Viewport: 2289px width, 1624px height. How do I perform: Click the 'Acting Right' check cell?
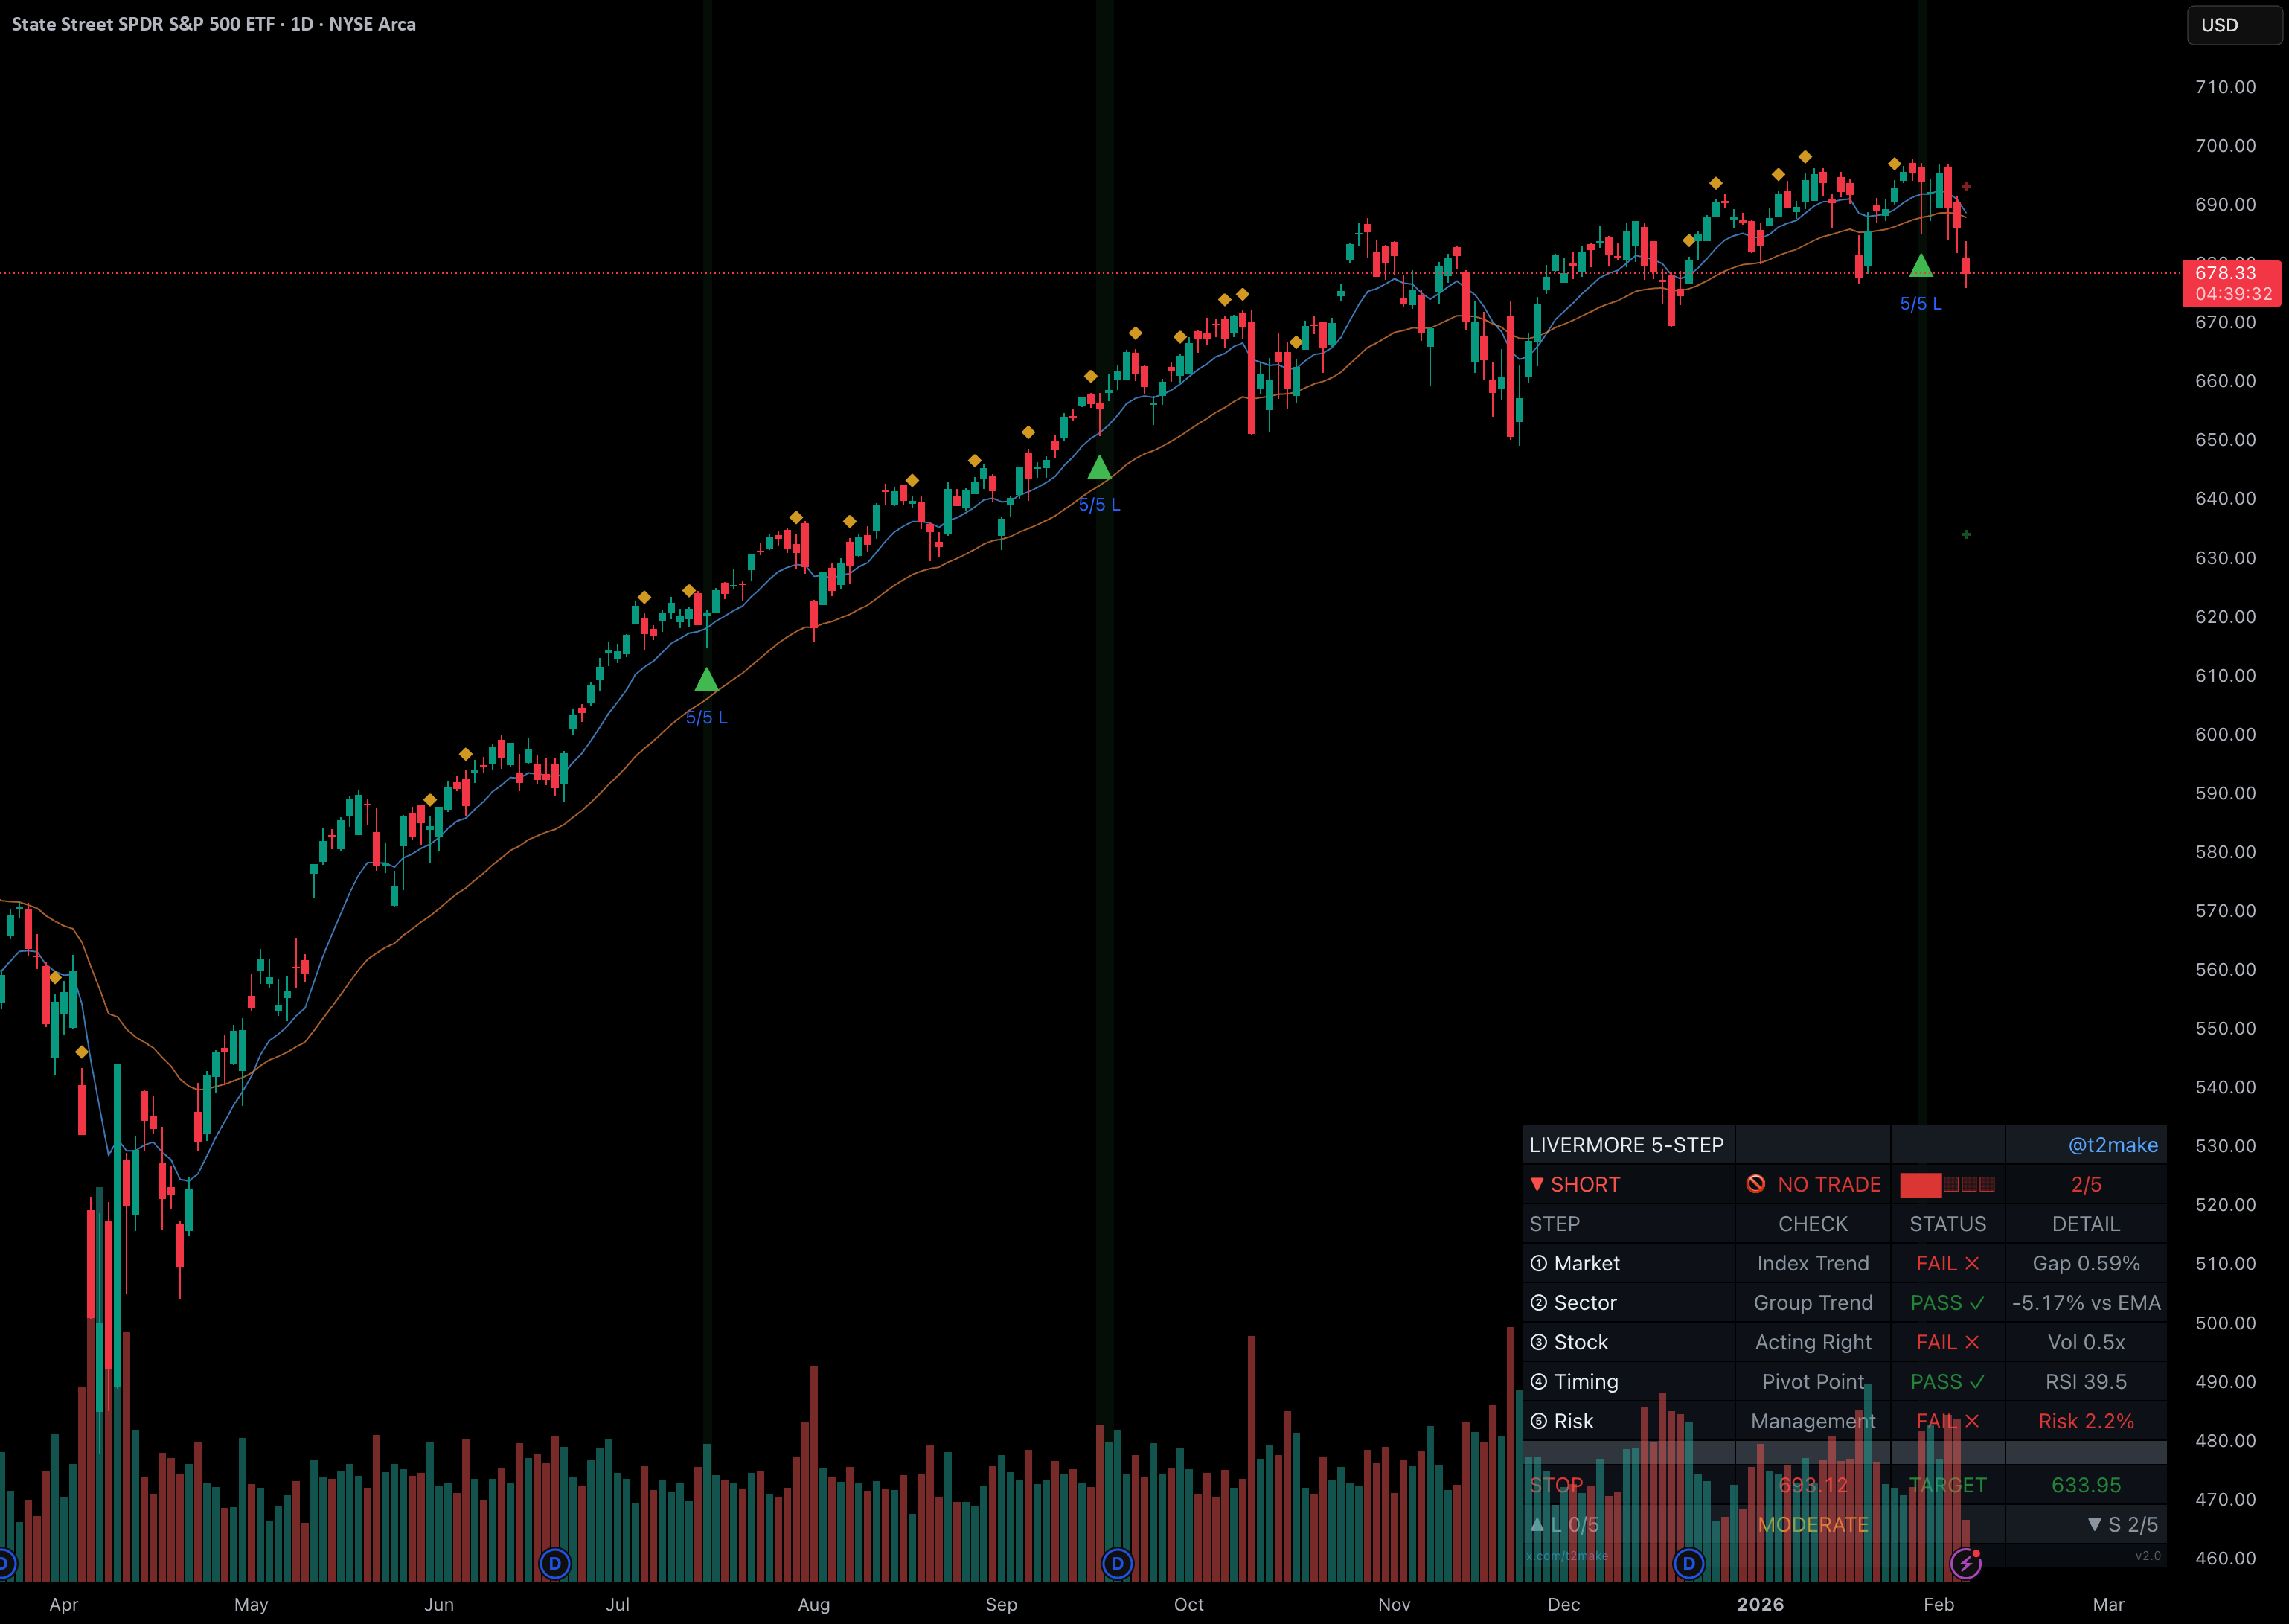[x=1813, y=1342]
